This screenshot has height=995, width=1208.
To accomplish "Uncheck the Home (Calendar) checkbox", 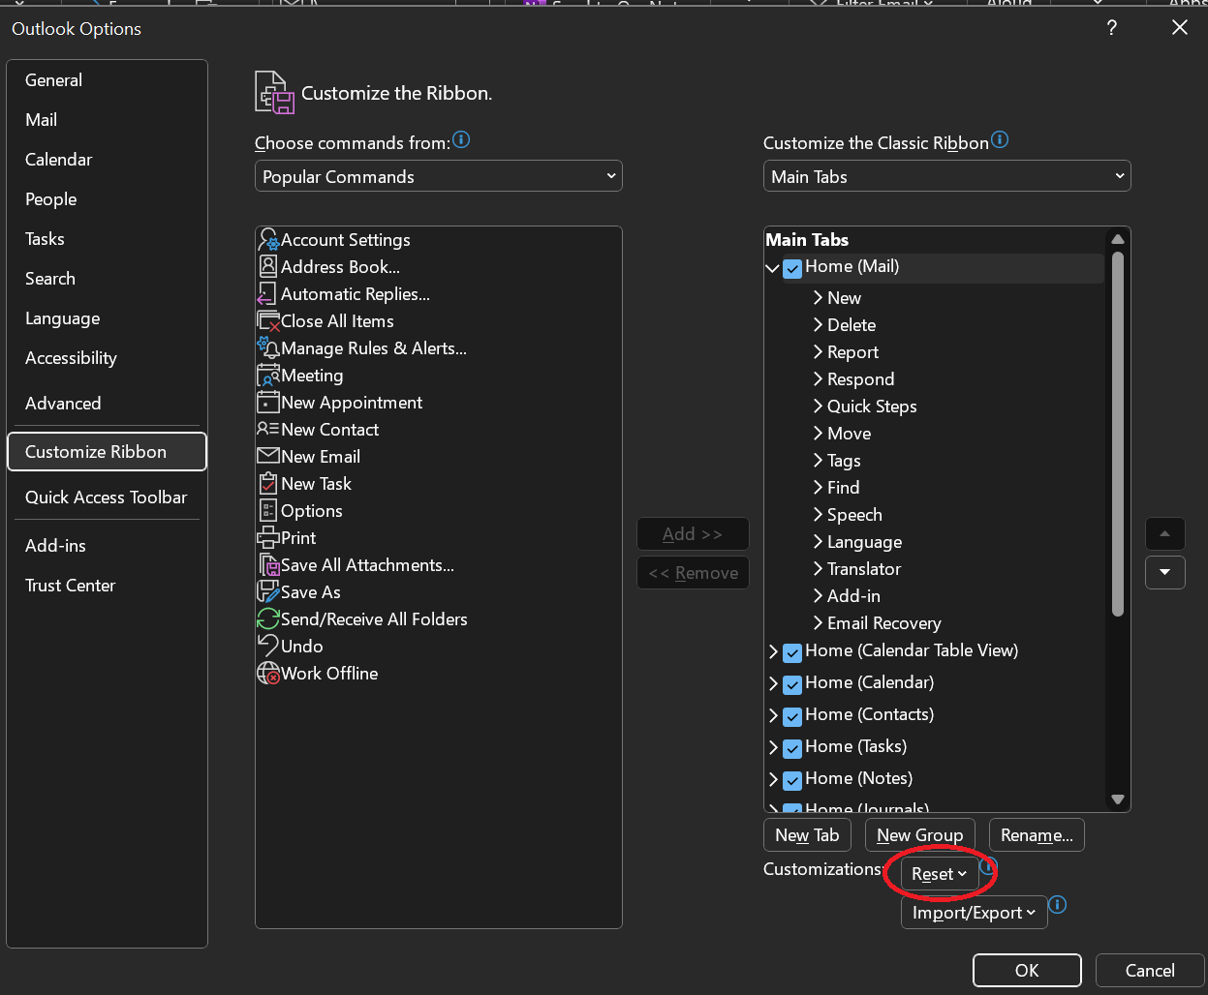I will [792, 684].
